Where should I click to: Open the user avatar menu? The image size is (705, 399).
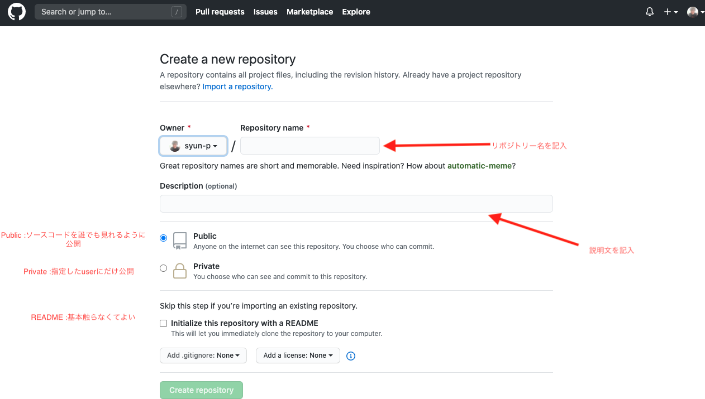pyautogui.click(x=696, y=12)
